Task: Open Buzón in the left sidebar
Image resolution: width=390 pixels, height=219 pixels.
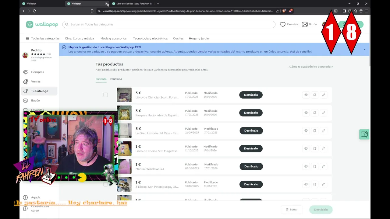Action: (x=39, y=100)
